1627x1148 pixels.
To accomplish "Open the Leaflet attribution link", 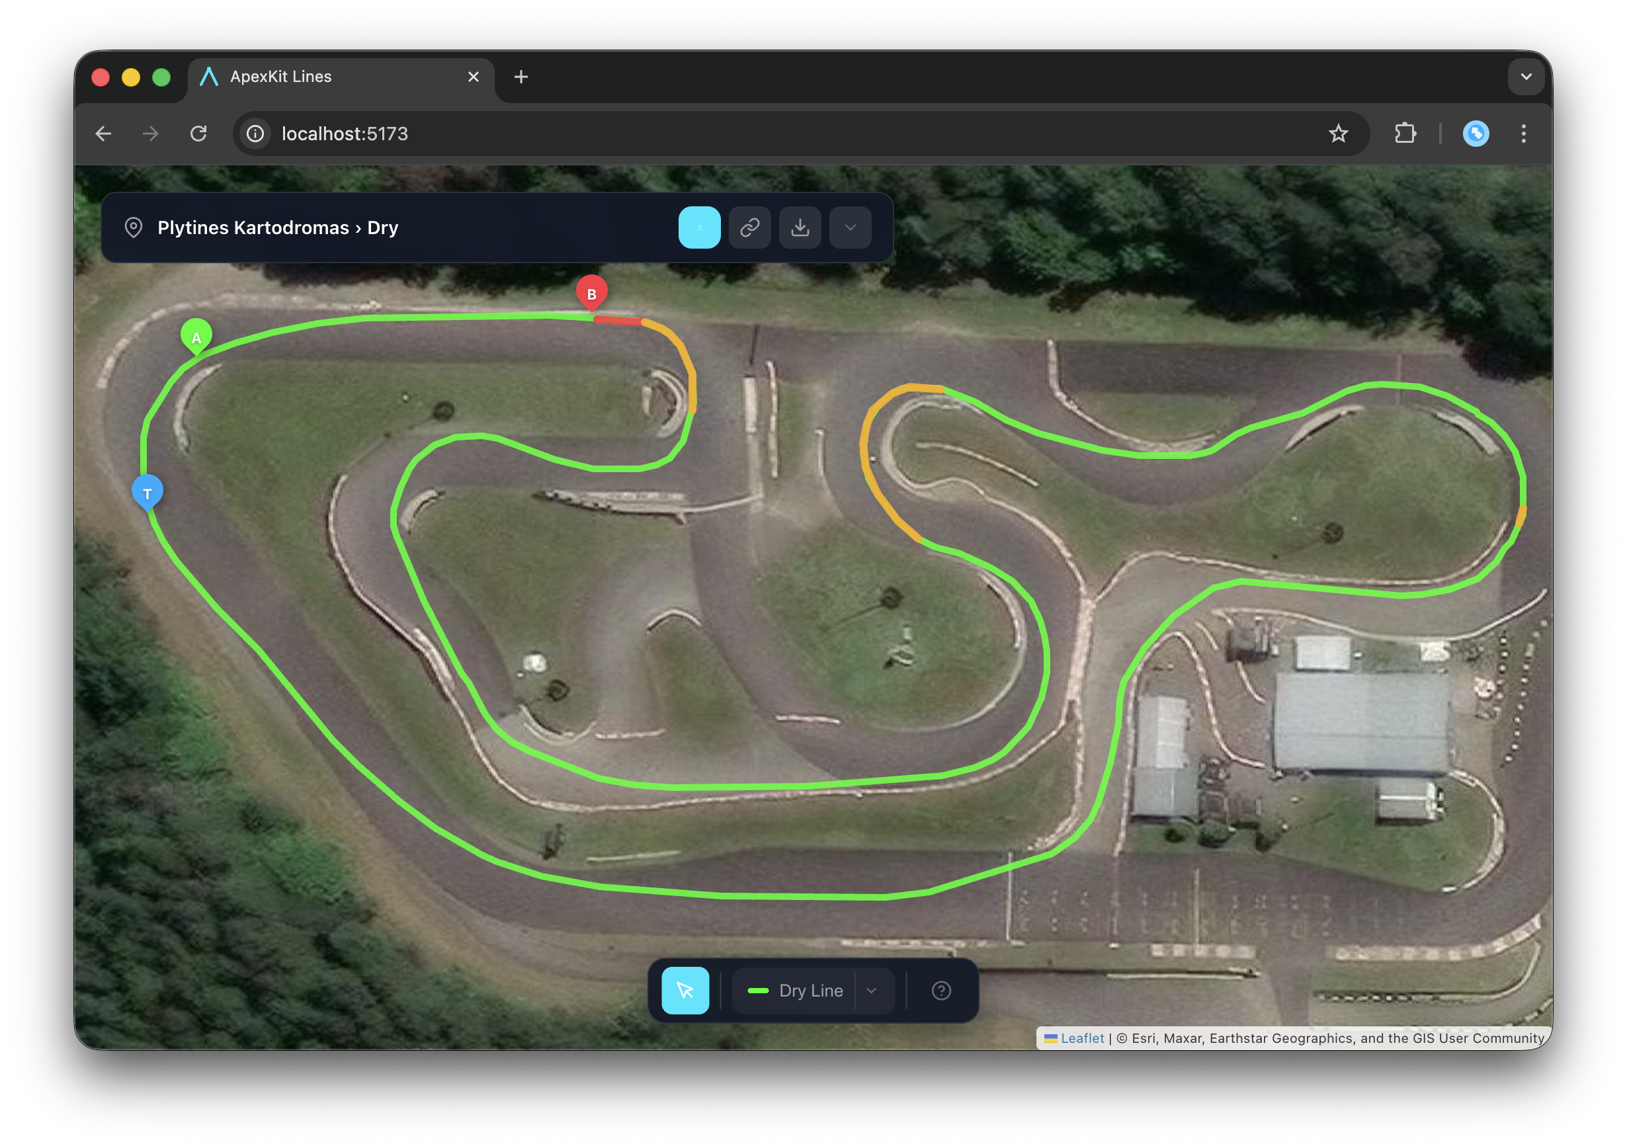I will tap(1081, 1038).
